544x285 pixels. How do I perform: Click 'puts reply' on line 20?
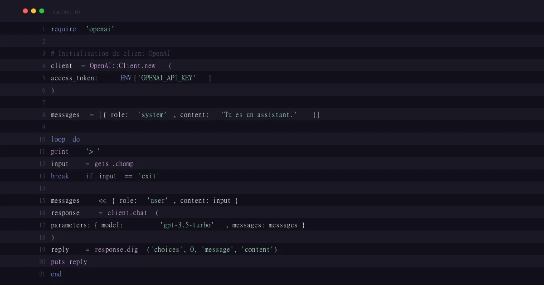[69, 262]
